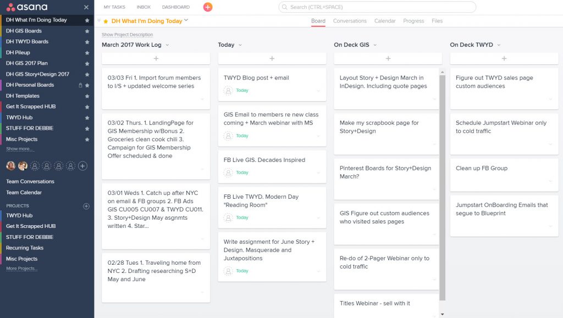
Task: Toggle favorite star beside DH GIS 2017 Plan
Action: pyautogui.click(x=87, y=64)
